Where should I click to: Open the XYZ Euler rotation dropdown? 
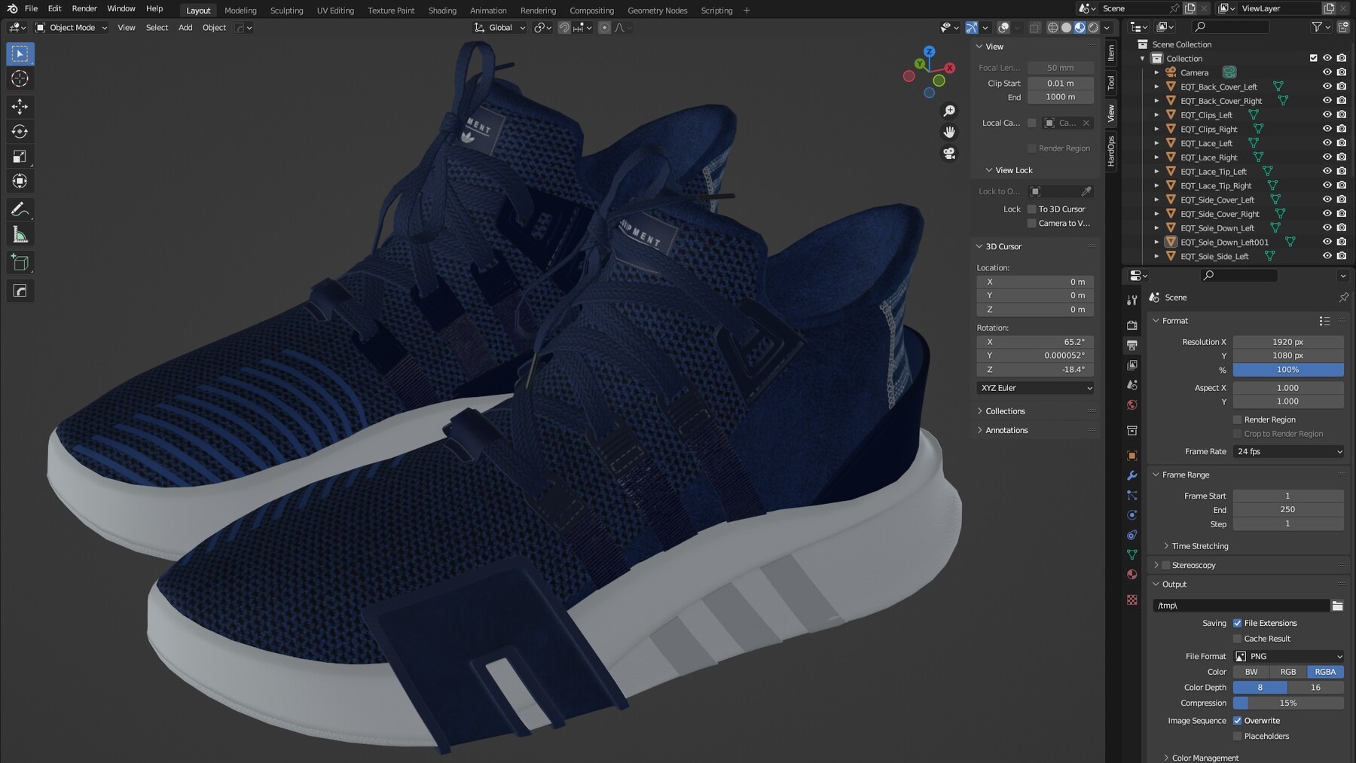coord(1035,388)
